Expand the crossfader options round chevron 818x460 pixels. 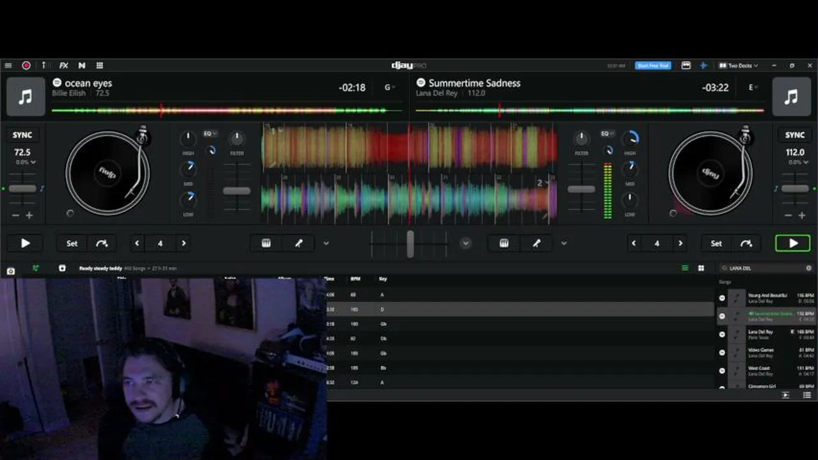click(x=465, y=243)
